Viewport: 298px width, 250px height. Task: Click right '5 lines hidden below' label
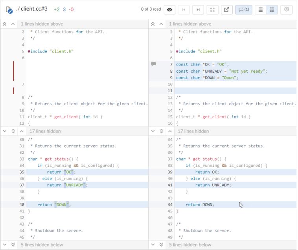point(190,245)
